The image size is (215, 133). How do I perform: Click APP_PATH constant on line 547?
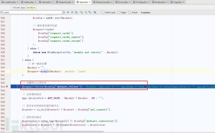[x=54, y=98]
